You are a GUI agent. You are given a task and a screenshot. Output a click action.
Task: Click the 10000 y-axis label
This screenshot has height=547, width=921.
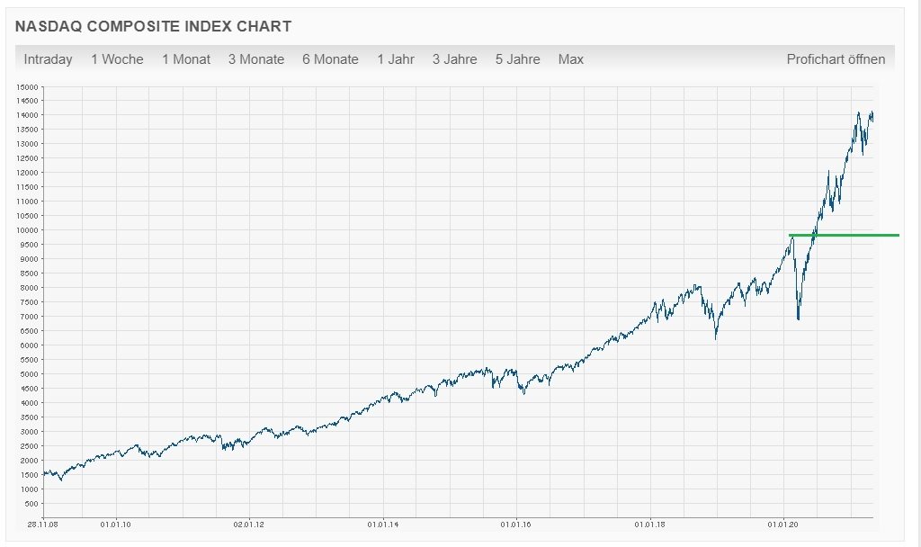27,230
